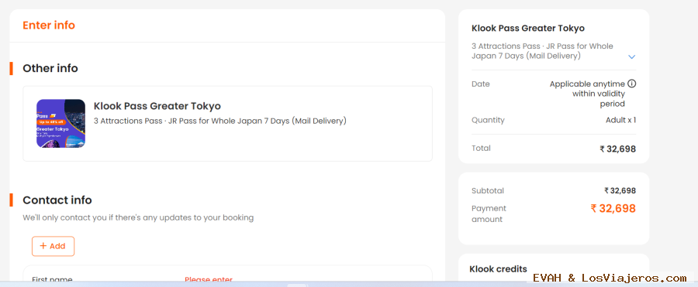Open the date validity info icon
This screenshot has height=287, width=698.
click(x=631, y=84)
